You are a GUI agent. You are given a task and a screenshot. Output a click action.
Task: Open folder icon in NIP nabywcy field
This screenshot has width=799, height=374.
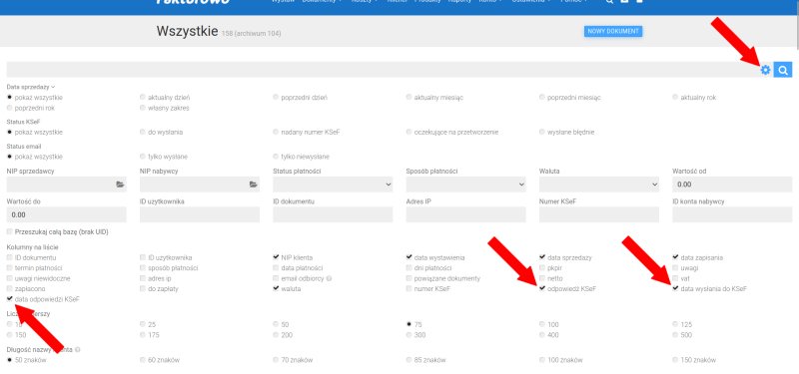coord(253,185)
